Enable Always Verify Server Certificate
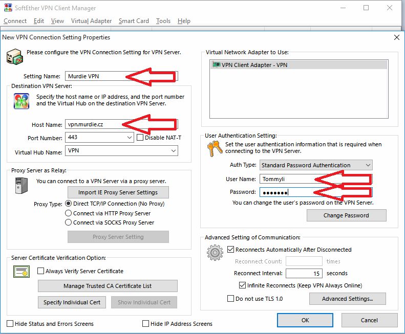405x334 pixels. pyautogui.click(x=40, y=271)
